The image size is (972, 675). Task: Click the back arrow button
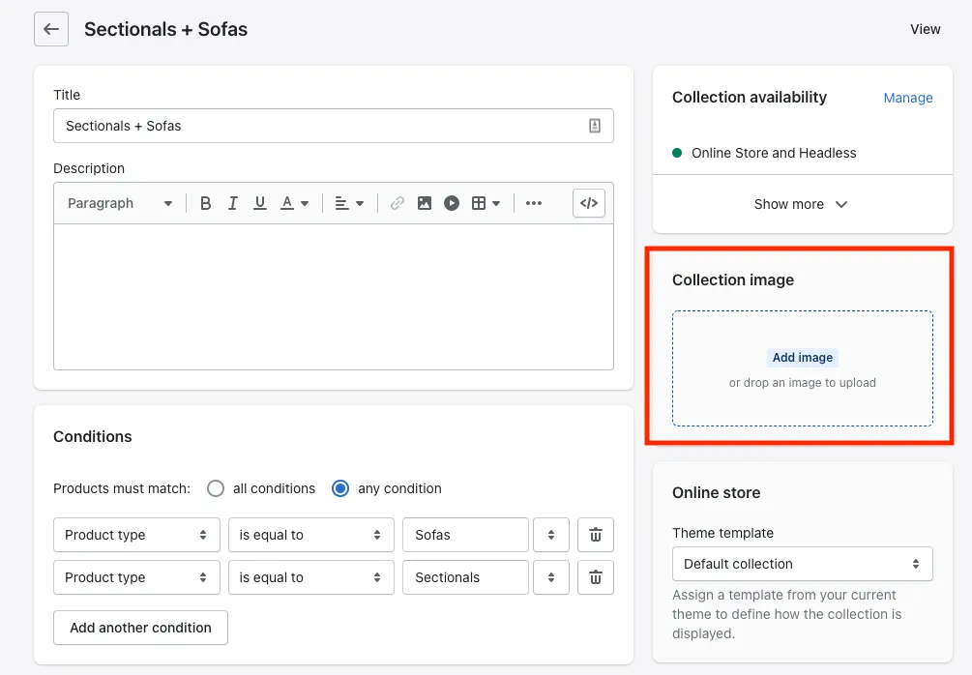tap(51, 29)
